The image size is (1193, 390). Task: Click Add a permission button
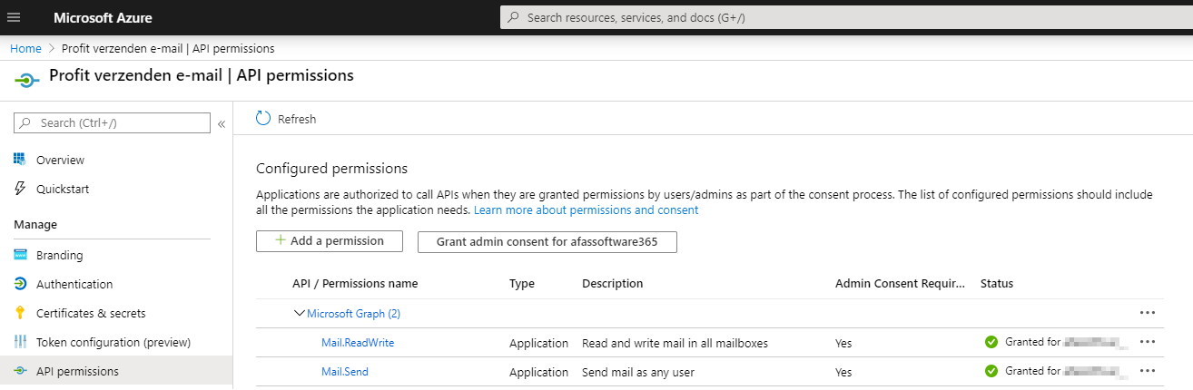coord(330,241)
